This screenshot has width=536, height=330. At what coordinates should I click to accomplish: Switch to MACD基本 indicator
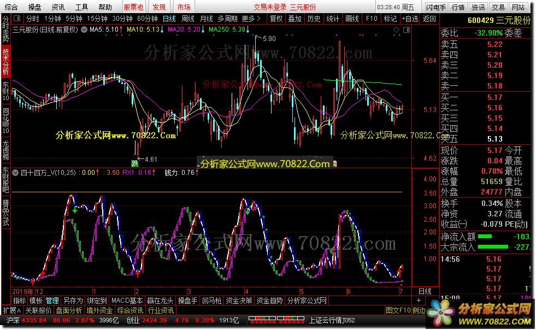point(127,300)
